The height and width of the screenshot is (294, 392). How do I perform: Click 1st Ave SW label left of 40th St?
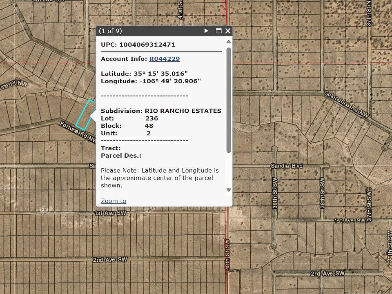coord(110,213)
